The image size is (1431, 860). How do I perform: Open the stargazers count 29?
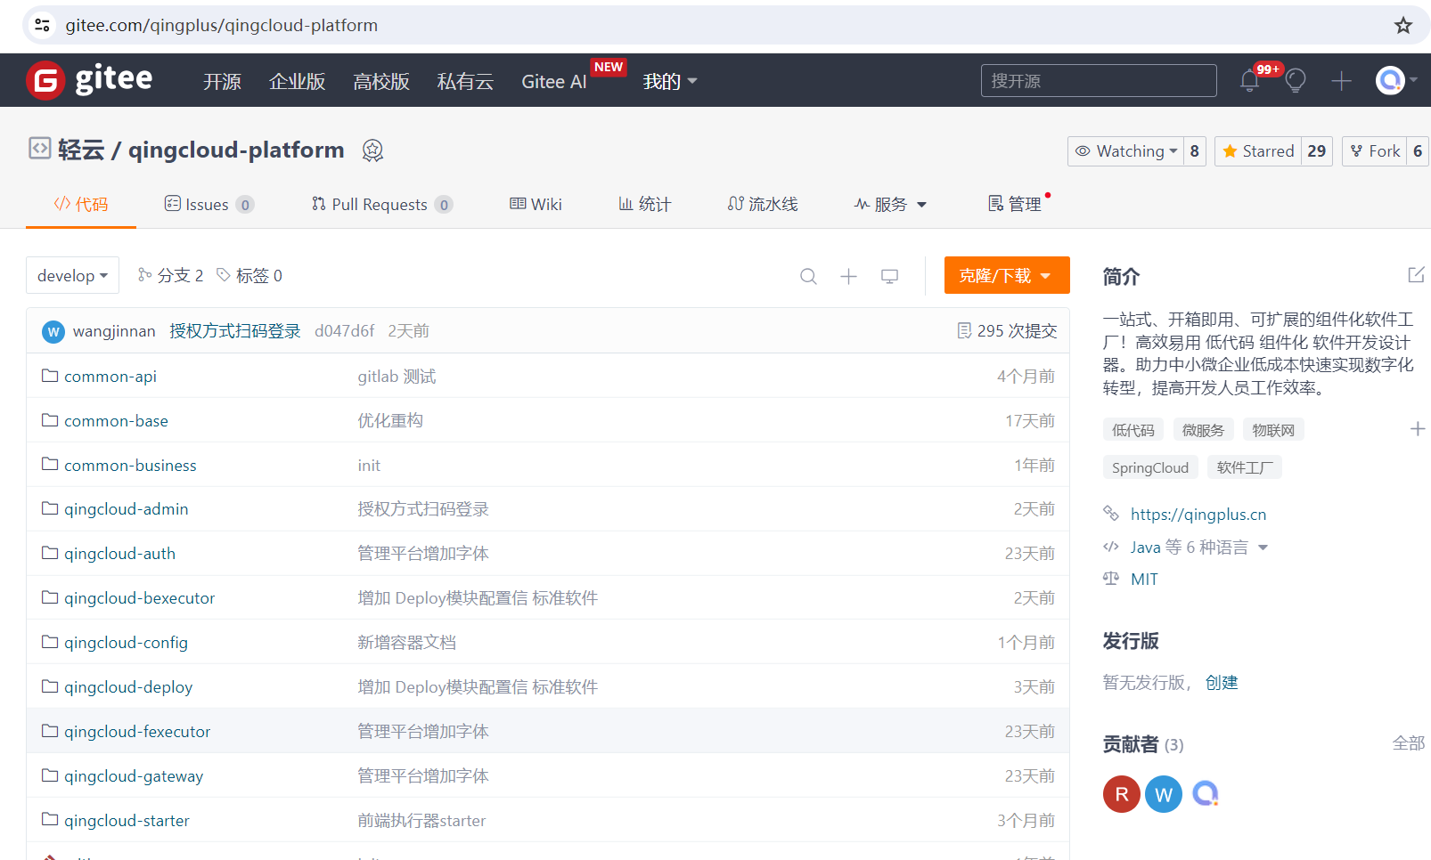[1317, 151]
